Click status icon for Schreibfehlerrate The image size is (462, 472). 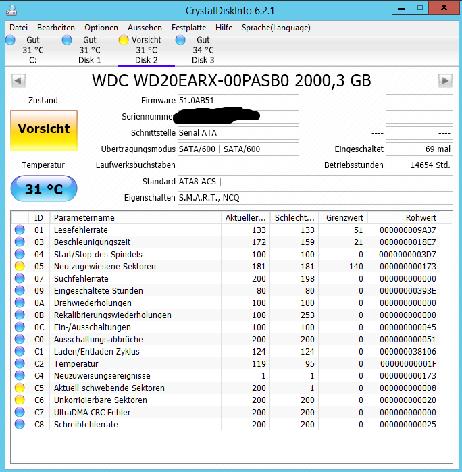20,424
